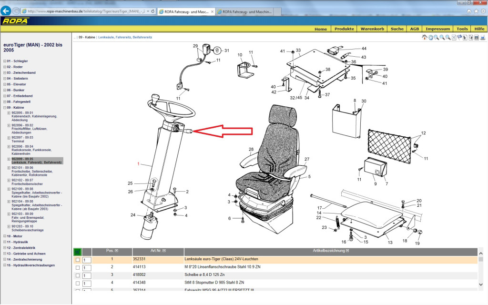Open 902103 Fahr- und Bremspedal entry
The image size is (488, 305).
(x=28, y=217)
